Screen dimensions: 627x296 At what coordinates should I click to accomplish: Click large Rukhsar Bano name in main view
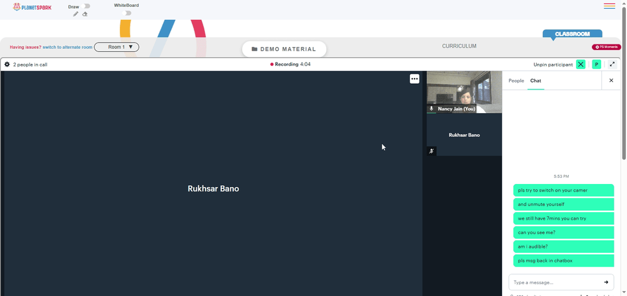[x=213, y=189]
